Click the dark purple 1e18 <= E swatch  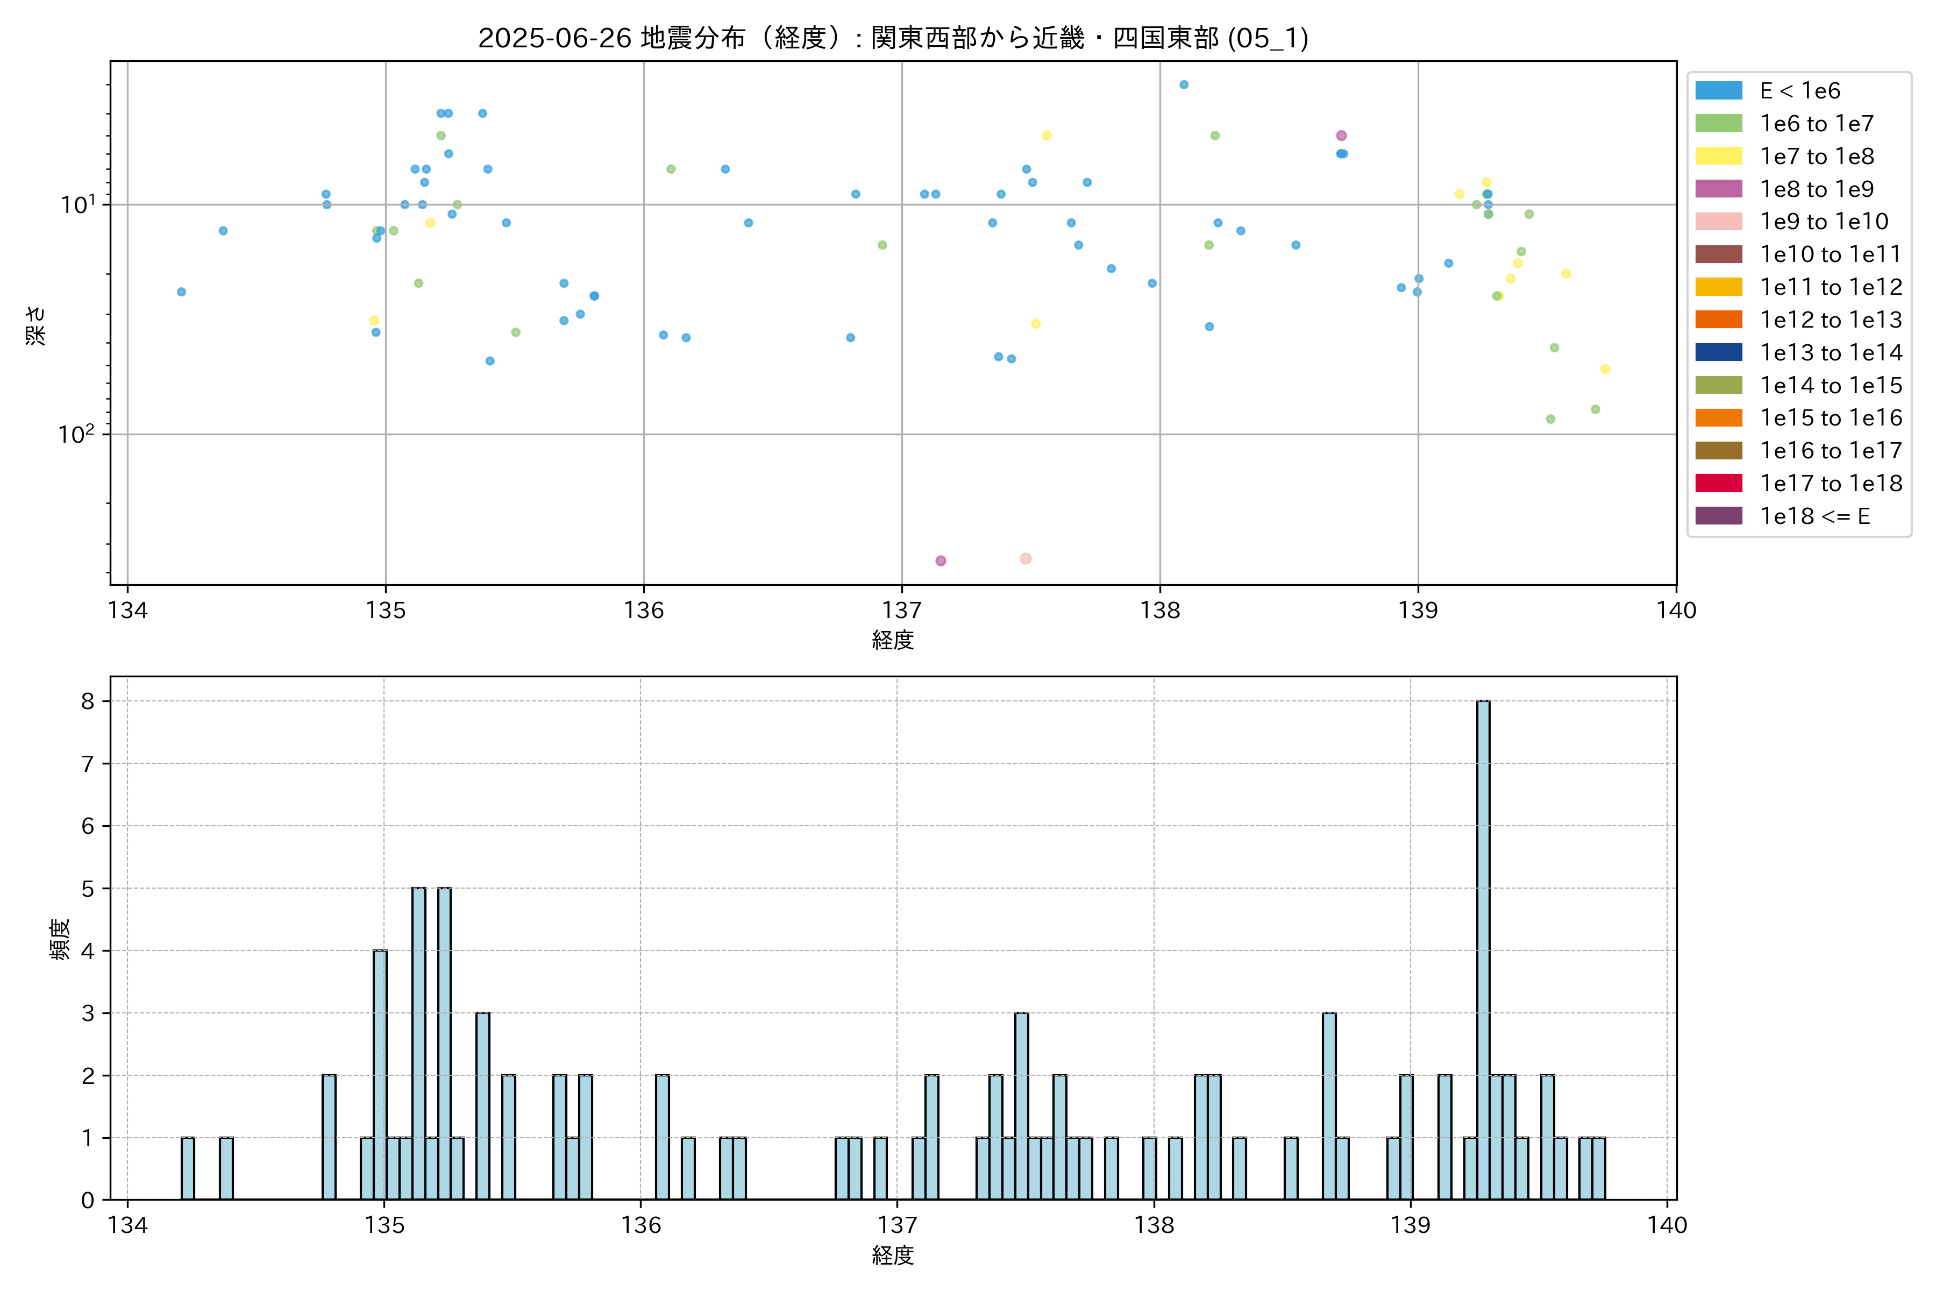1718,516
